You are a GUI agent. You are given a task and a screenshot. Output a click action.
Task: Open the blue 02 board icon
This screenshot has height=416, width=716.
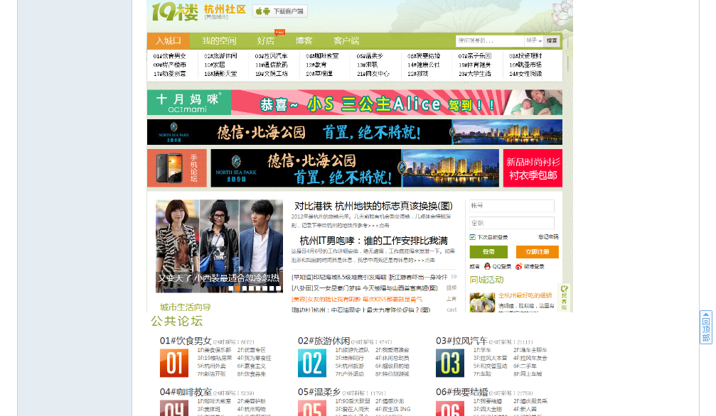click(x=312, y=363)
